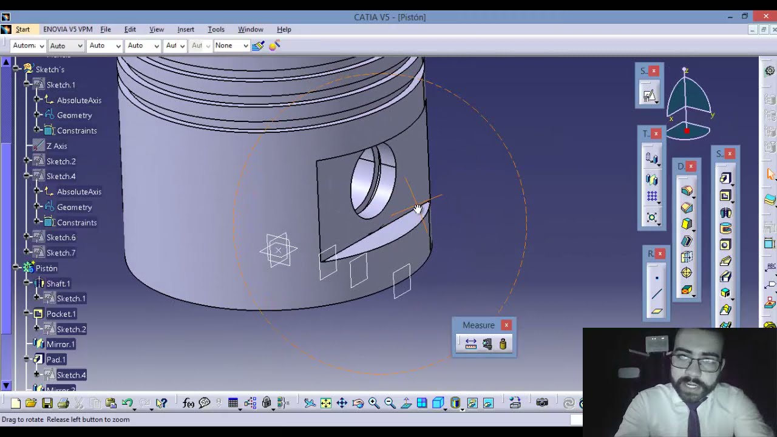Collapse the Sketch.1 node under Sketch's

tap(27, 85)
